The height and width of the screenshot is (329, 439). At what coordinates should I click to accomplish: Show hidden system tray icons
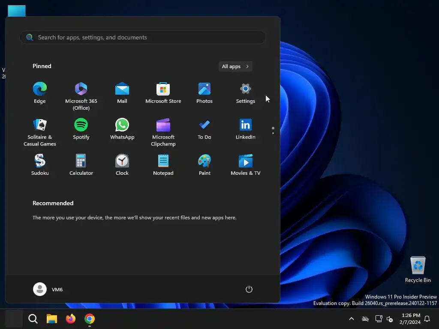pos(352,319)
